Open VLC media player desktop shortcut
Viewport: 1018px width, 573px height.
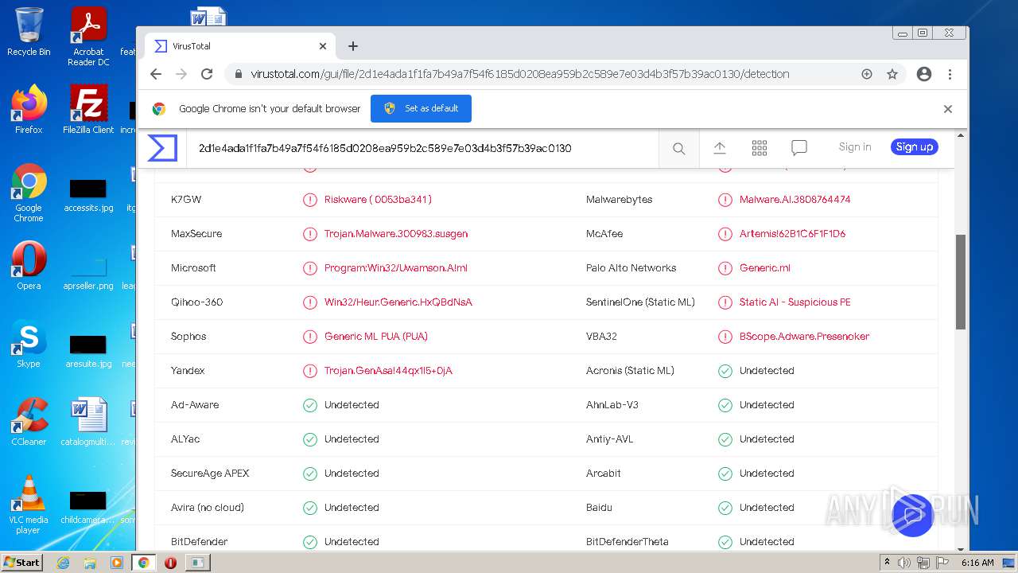click(x=29, y=505)
